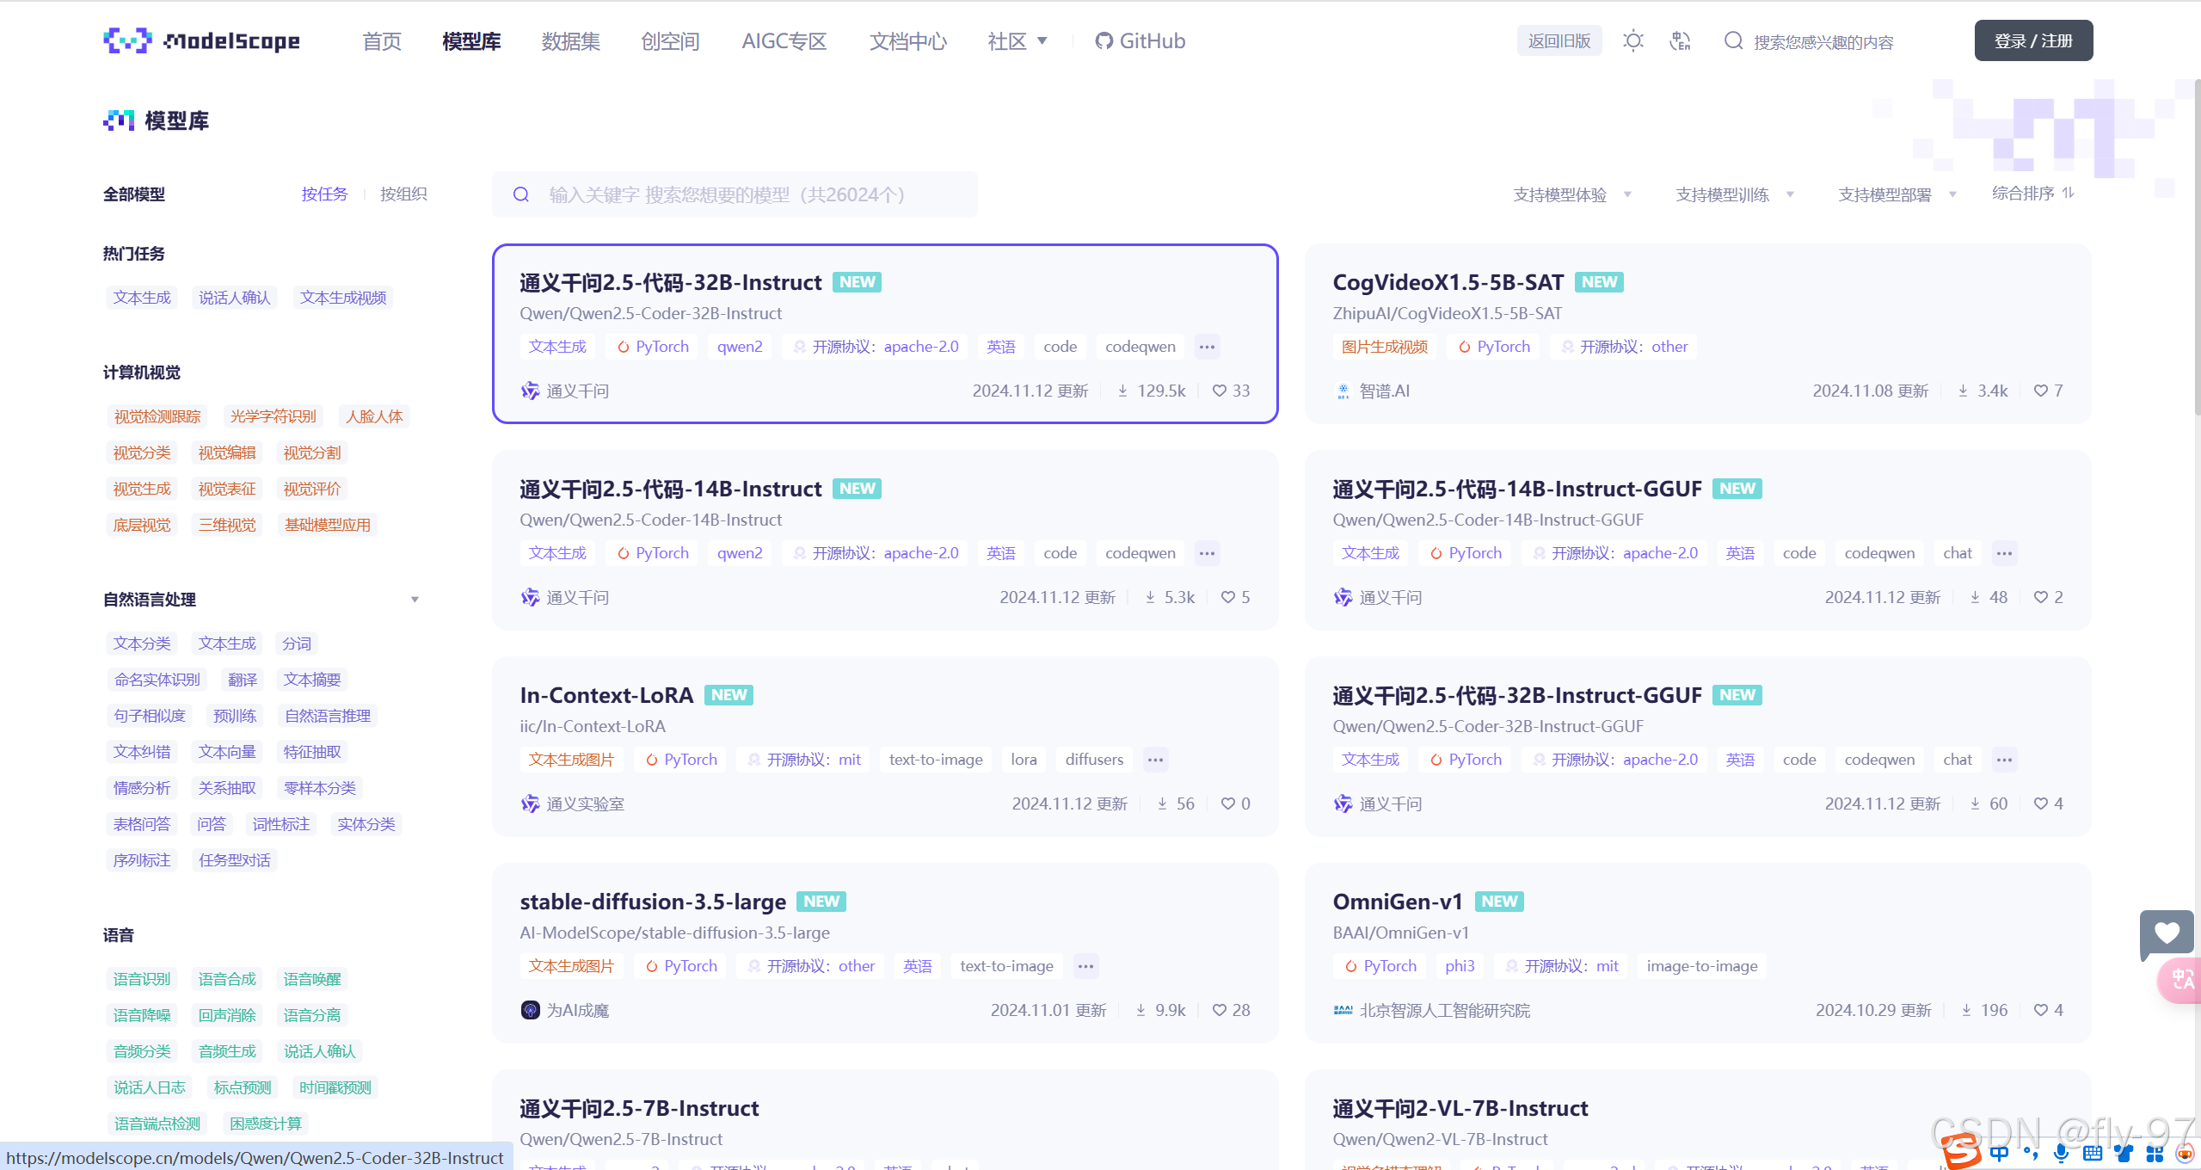Open the 支持模型体验 filter dropdown
This screenshot has height=1170, width=2201.
point(1571,194)
